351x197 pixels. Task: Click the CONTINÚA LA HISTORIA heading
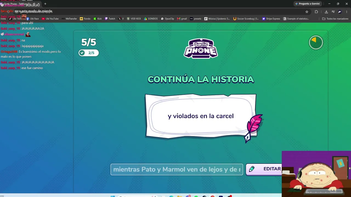[201, 79]
